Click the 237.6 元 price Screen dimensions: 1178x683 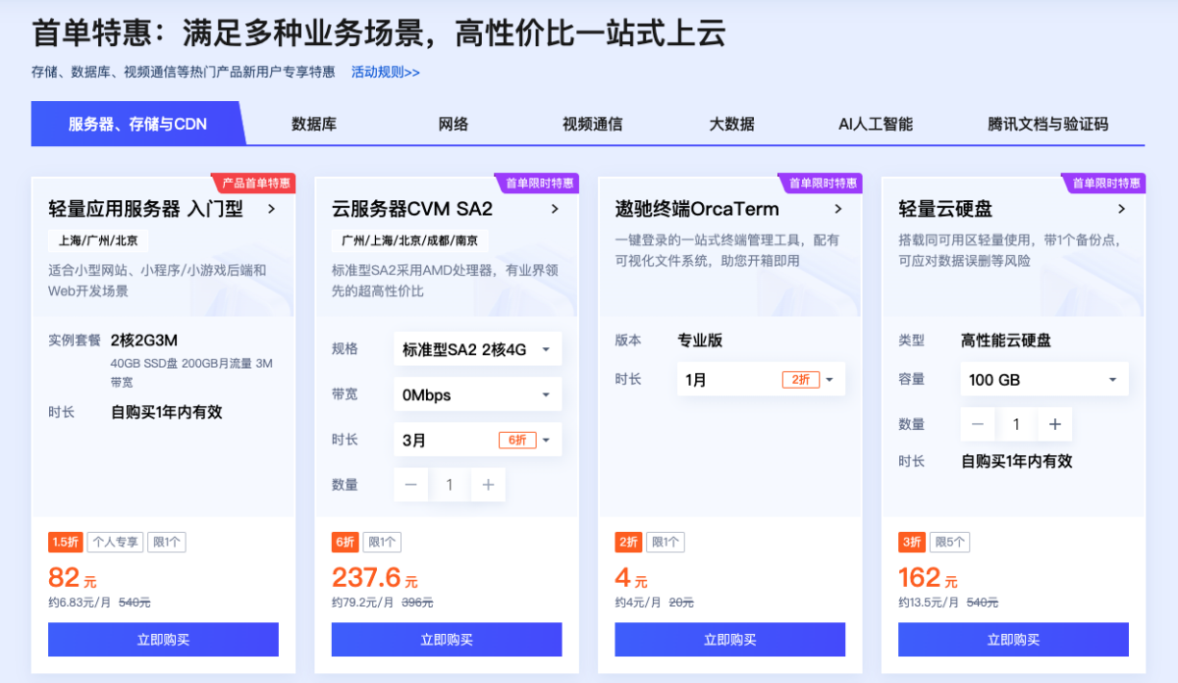[375, 577]
